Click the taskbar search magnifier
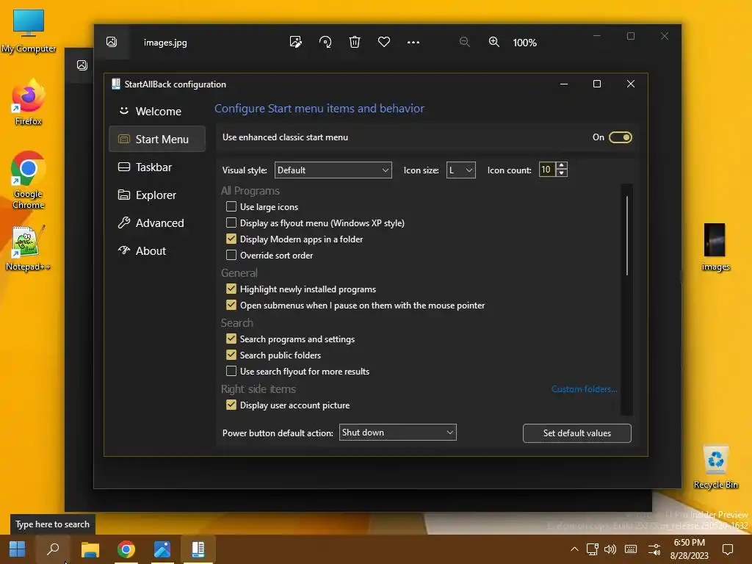 point(53,549)
